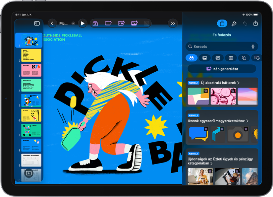The height and width of the screenshot is (197, 273).
Task: Open Ikonok egyszerű magyarázatokhoz section
Action: (x=218, y=121)
